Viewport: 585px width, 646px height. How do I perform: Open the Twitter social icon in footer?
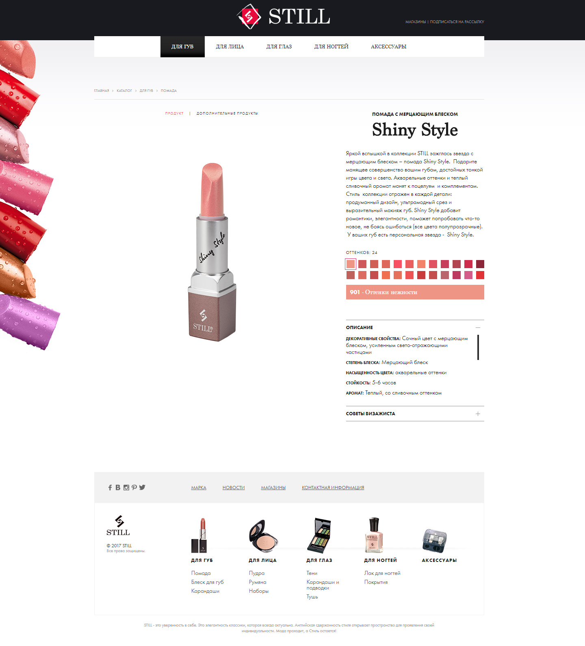(x=142, y=488)
